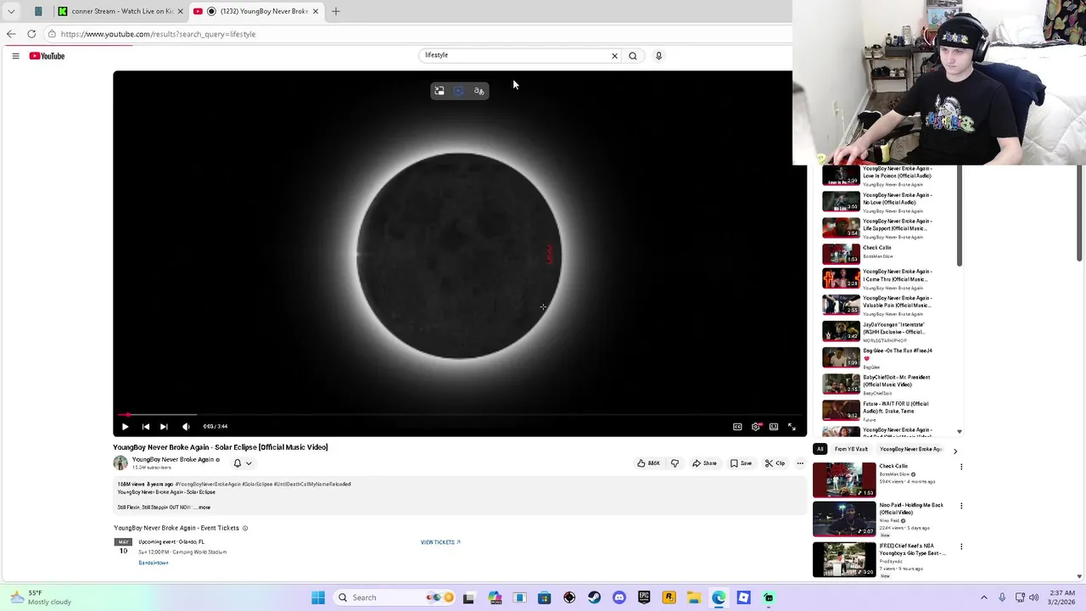This screenshot has height=611, width=1086.
Task: Skip to previous video in player
Action: (145, 427)
